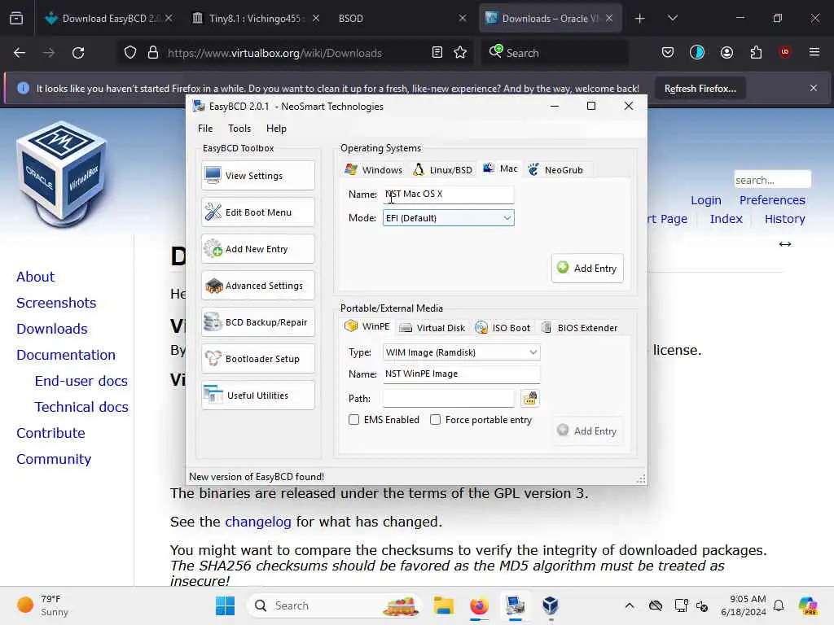Click the BCD Backup/Repair database icon
Image resolution: width=834 pixels, height=625 pixels.
point(213,321)
